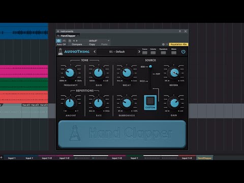Open the plugin settings gear icon

[x=163, y=44]
